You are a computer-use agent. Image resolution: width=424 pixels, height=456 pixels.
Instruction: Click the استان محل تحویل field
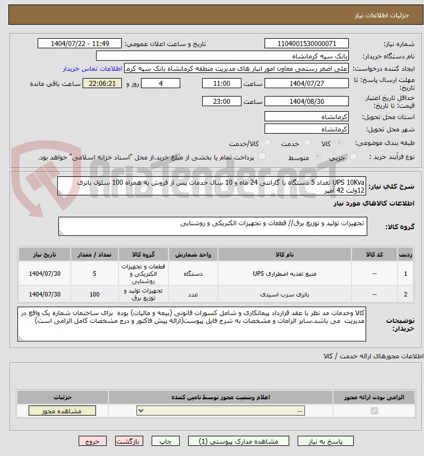[307, 117]
